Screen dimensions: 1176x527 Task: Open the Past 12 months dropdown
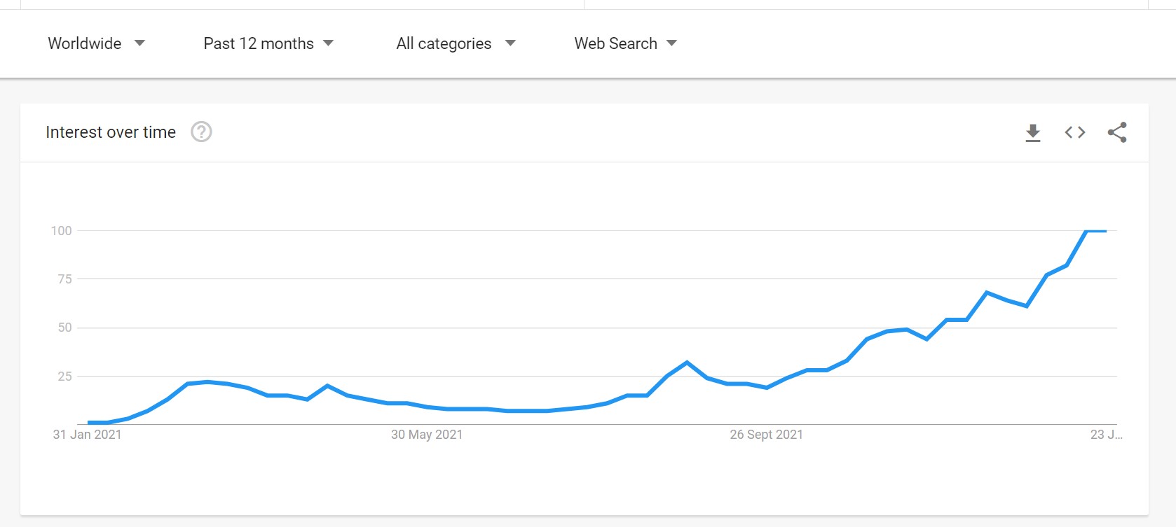point(268,43)
